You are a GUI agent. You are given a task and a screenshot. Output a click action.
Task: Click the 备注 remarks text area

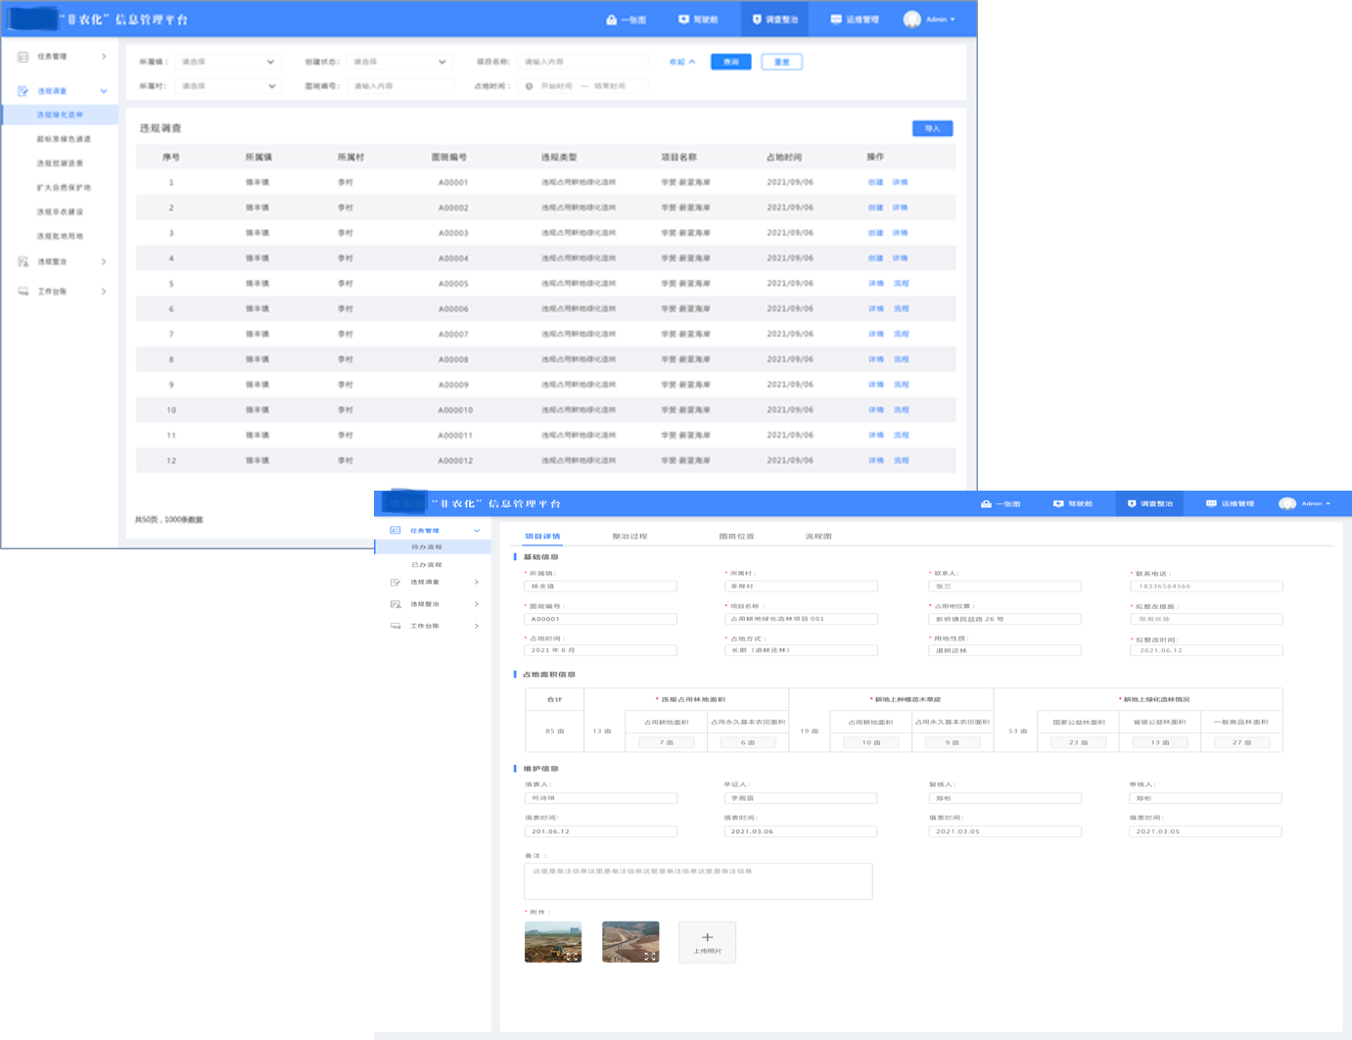698,881
